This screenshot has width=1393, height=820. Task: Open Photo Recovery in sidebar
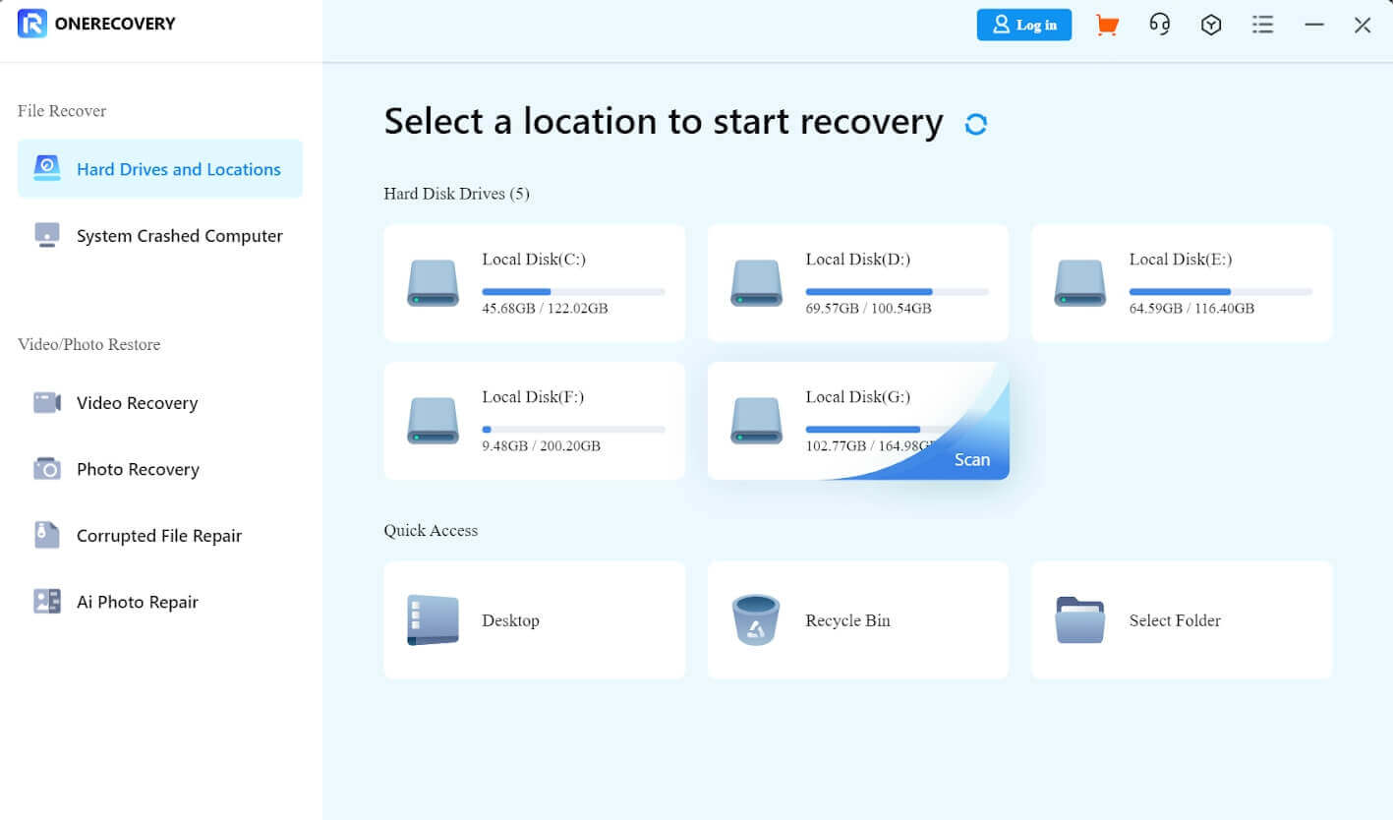(x=138, y=470)
